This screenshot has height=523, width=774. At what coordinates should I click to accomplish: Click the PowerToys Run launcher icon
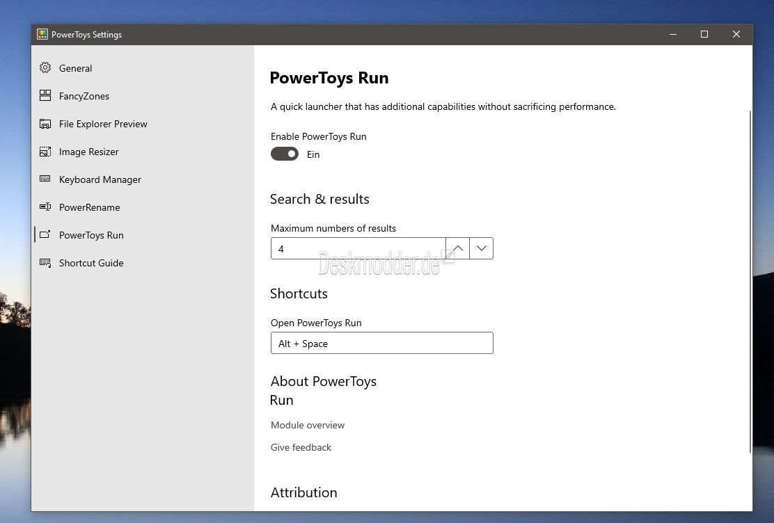(45, 234)
